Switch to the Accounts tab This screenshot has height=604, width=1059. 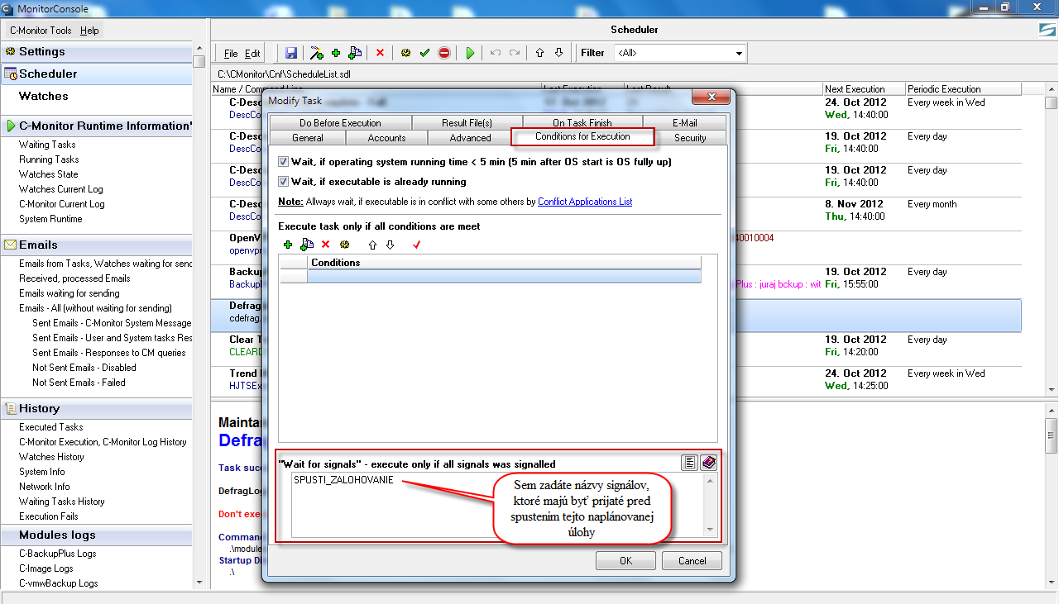tap(386, 138)
